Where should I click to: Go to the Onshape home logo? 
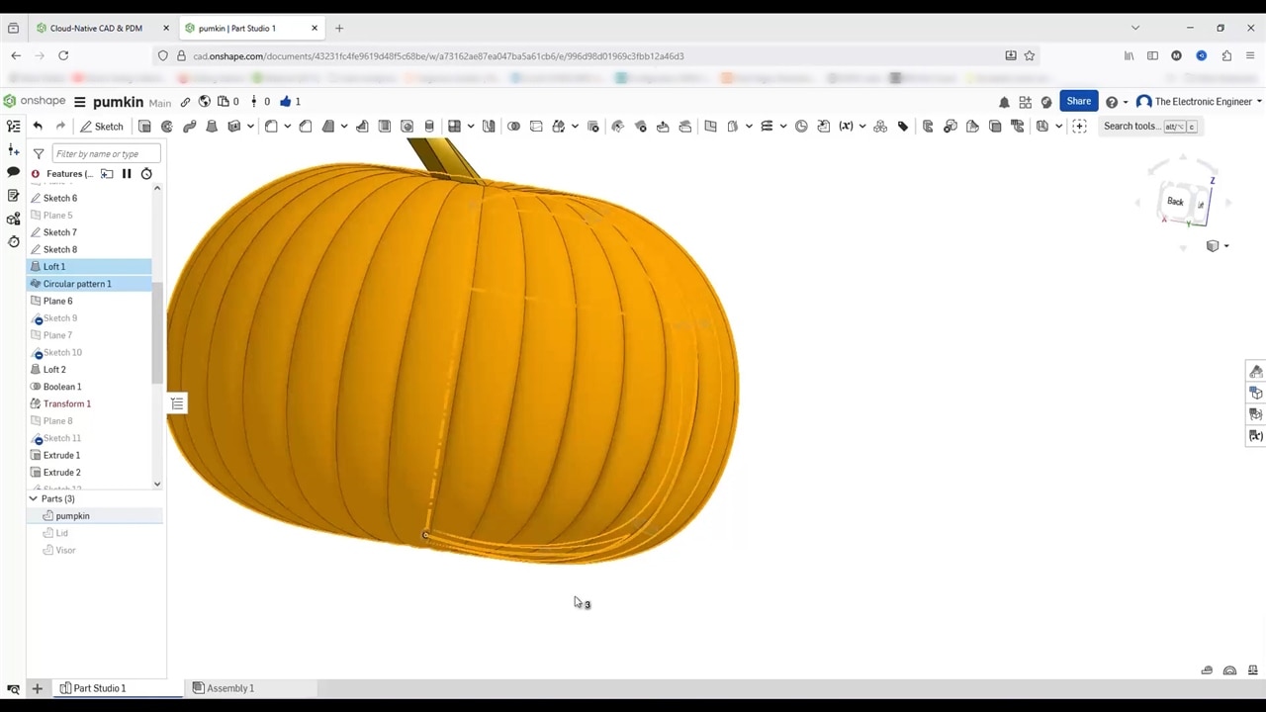[x=34, y=101]
